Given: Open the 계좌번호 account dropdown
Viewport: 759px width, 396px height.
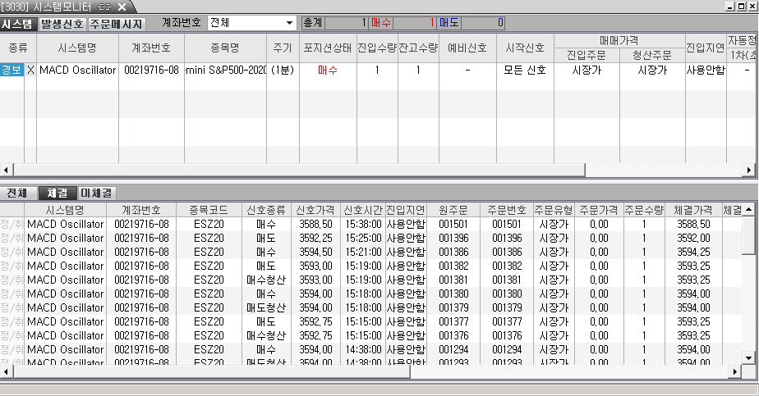Looking at the screenshot, I should click(x=287, y=22).
